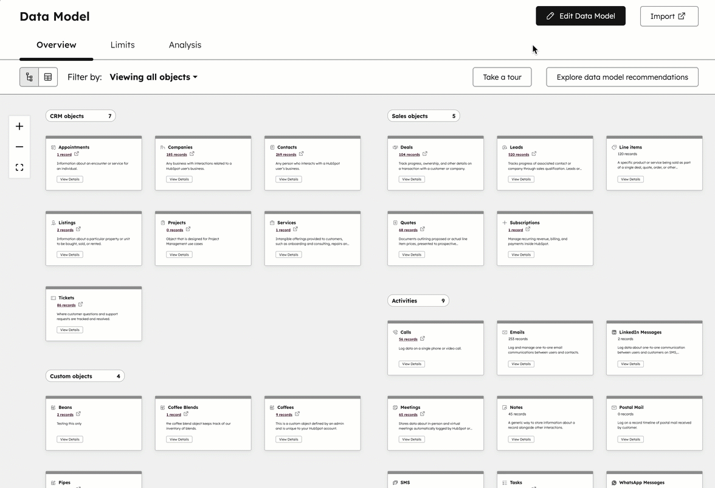The height and width of the screenshot is (488, 715).
Task: Open Explore data model recommendations
Action: 622,77
